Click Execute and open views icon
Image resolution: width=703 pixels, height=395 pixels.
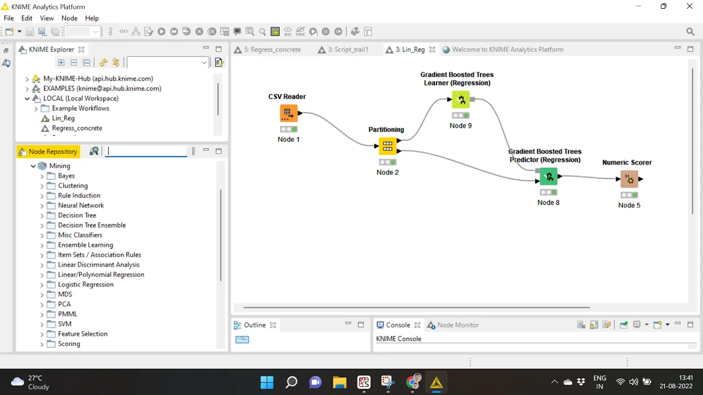[186, 32]
